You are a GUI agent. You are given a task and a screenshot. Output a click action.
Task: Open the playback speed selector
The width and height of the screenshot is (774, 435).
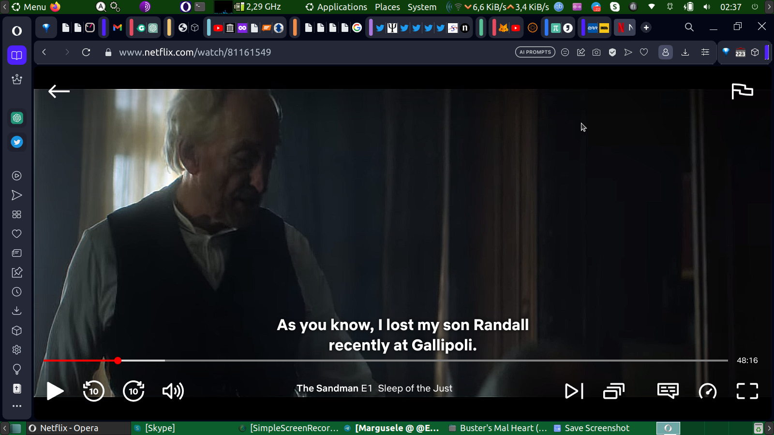point(708,391)
